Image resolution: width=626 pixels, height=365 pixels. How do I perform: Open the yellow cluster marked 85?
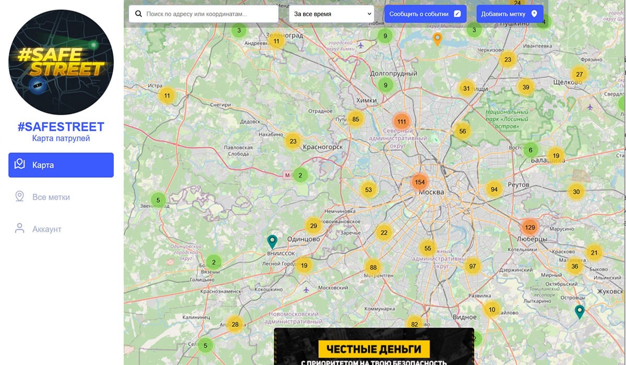click(x=355, y=119)
